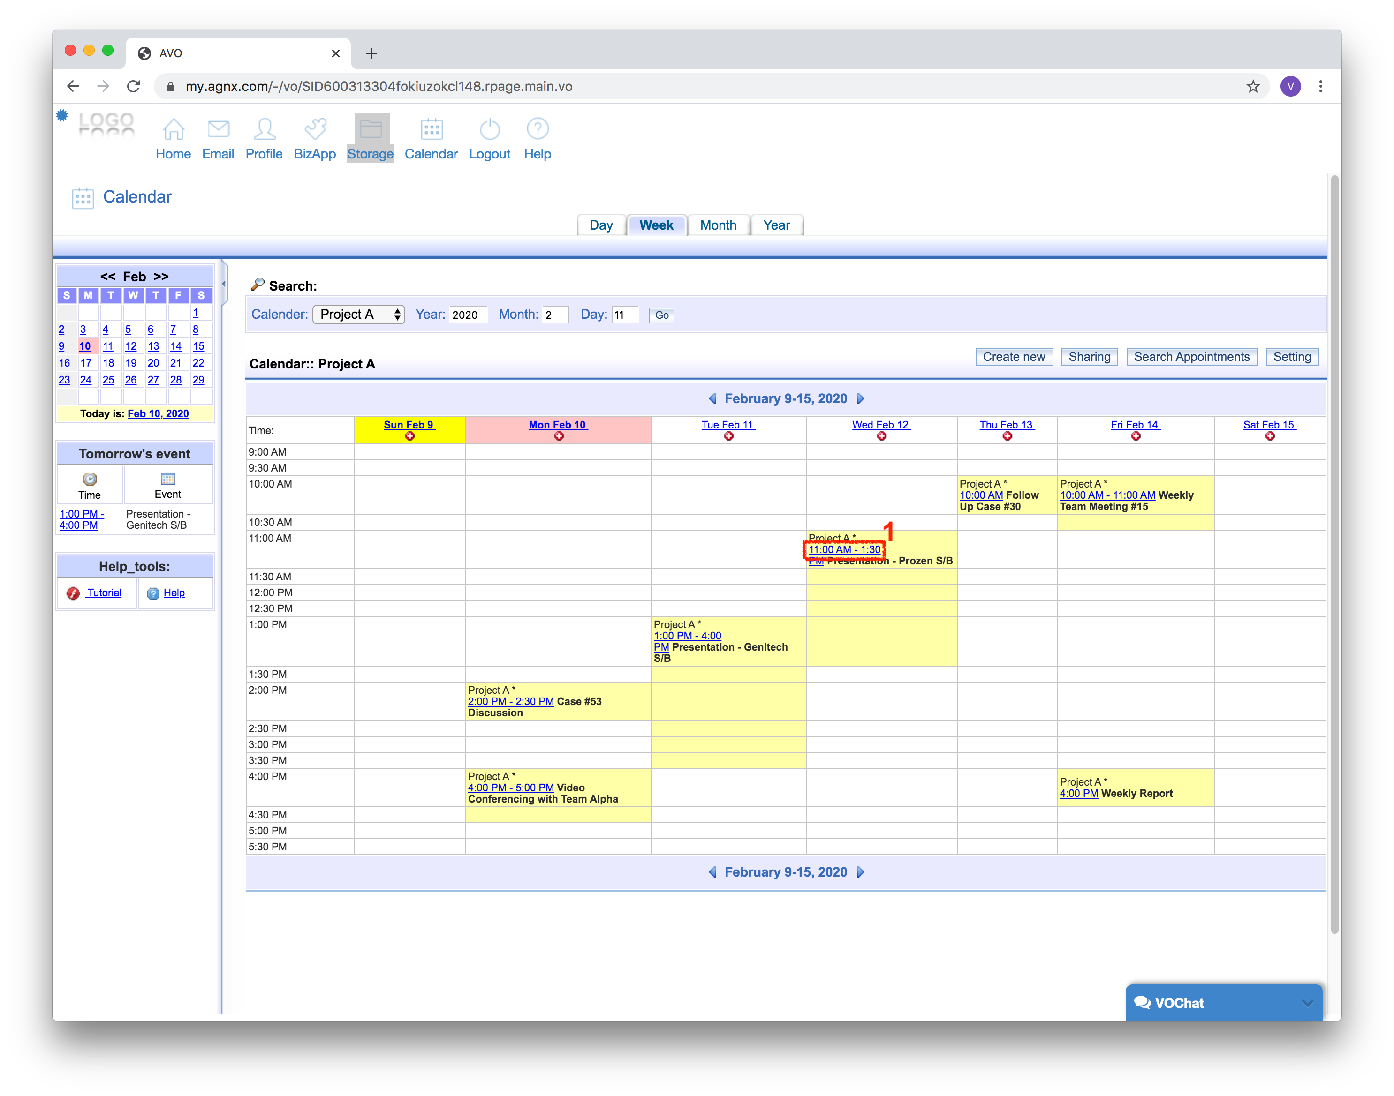
Task: Collapse the left sidebar handle
Action: tap(223, 284)
